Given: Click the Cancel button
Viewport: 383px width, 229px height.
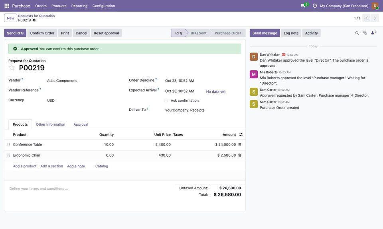Looking at the screenshot, I should point(81,33).
